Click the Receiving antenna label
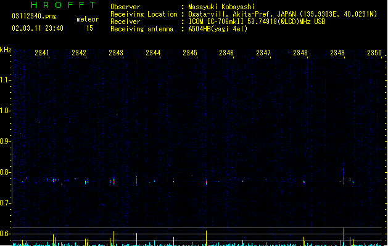 pyautogui.click(x=142, y=29)
